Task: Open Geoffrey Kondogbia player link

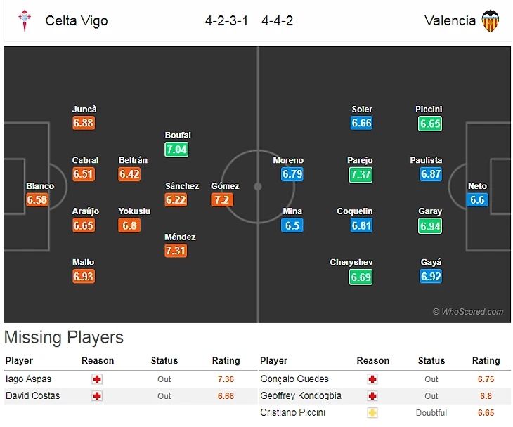Action: coord(298,396)
